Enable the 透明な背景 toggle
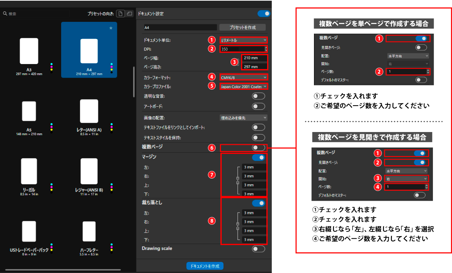 [258, 96]
